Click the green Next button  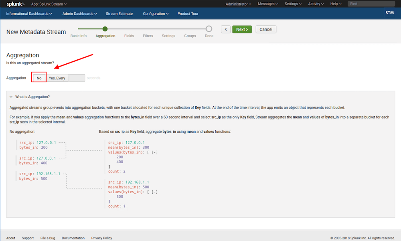[x=242, y=29]
